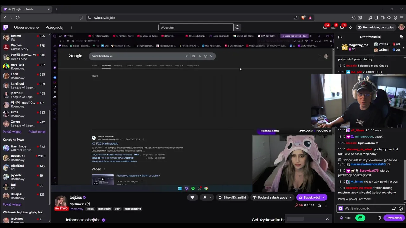Open the Brave wallet icon
Viewport: 406px width, 228px height.
tap(383, 18)
